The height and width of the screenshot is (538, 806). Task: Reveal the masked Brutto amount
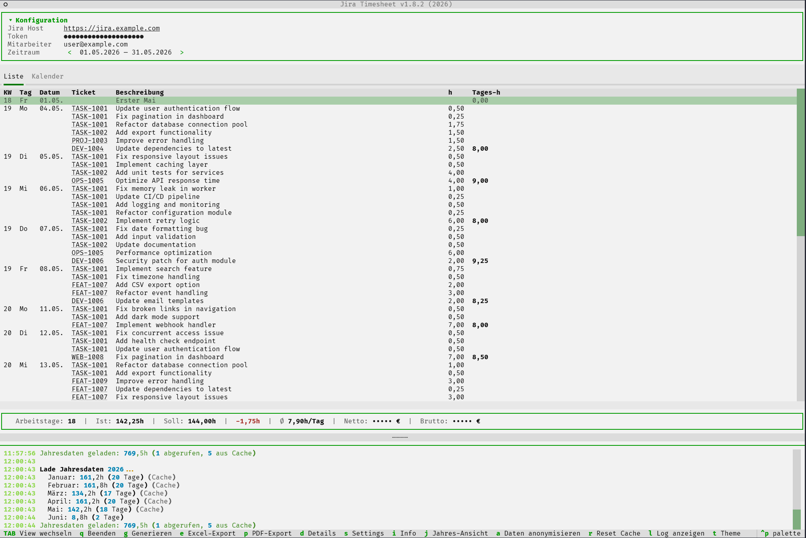click(x=466, y=421)
